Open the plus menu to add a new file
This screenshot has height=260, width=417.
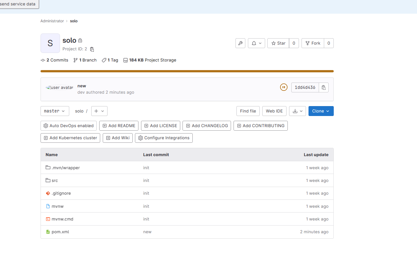(99, 111)
